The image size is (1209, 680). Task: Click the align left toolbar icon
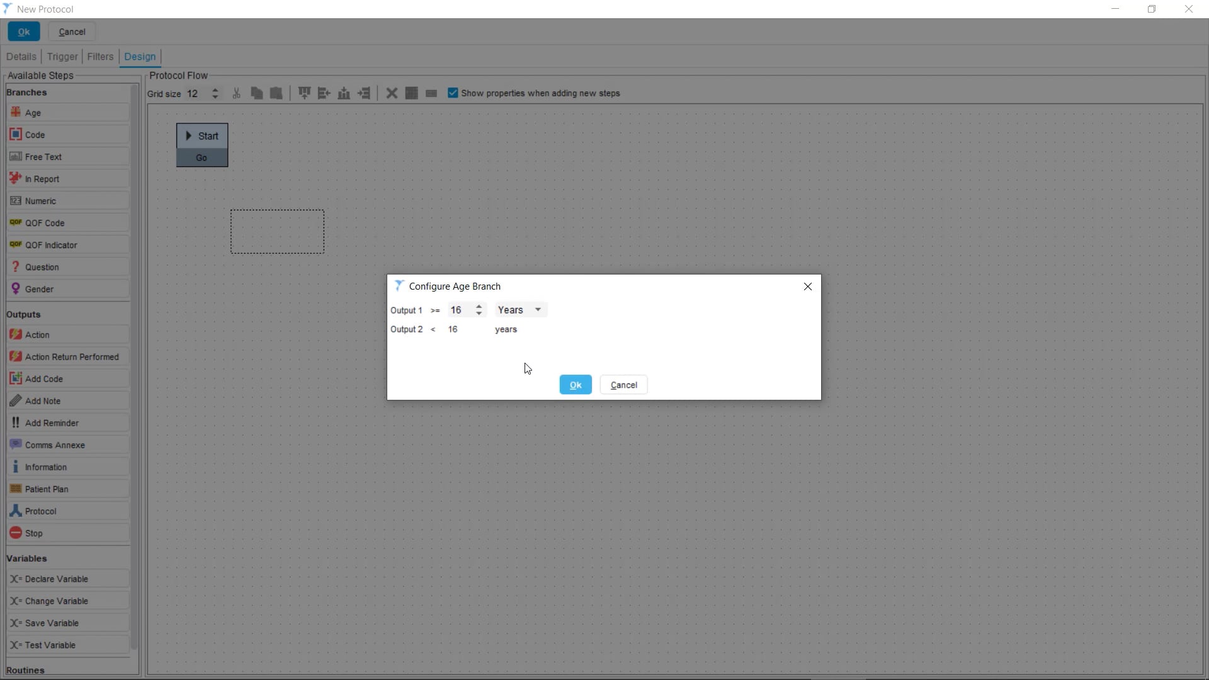pyautogui.click(x=324, y=93)
